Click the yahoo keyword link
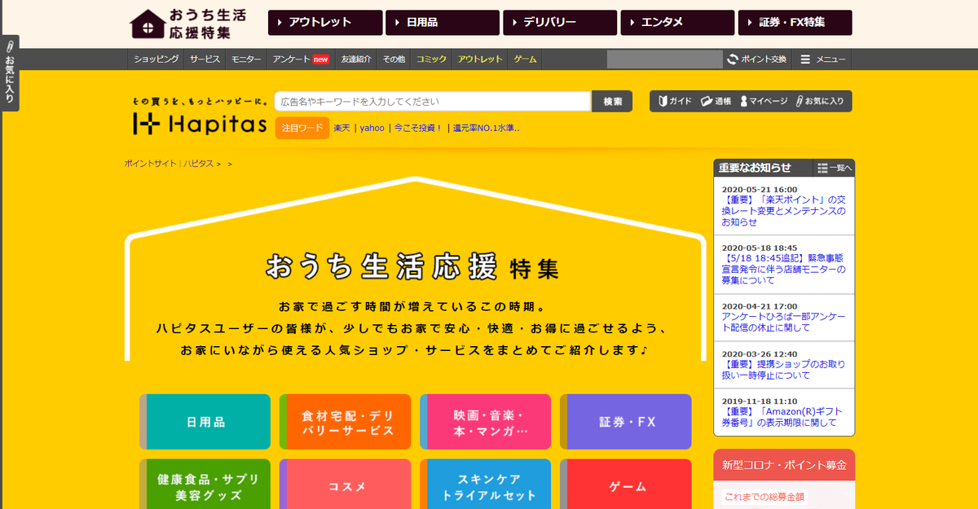This screenshot has height=509, width=978. pos(372,128)
